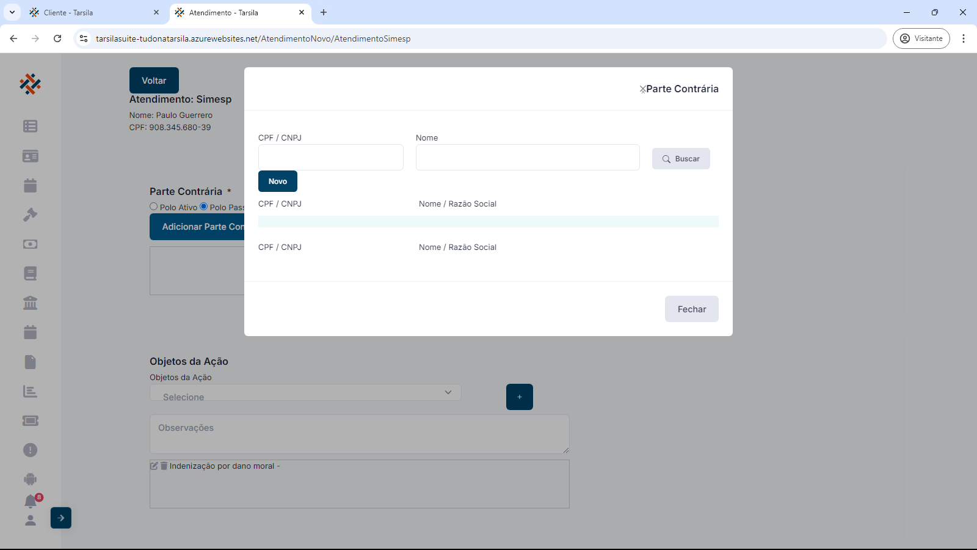Open Chrome's tab search dropdown arrow
Image resolution: width=977 pixels, height=550 pixels.
(x=12, y=12)
